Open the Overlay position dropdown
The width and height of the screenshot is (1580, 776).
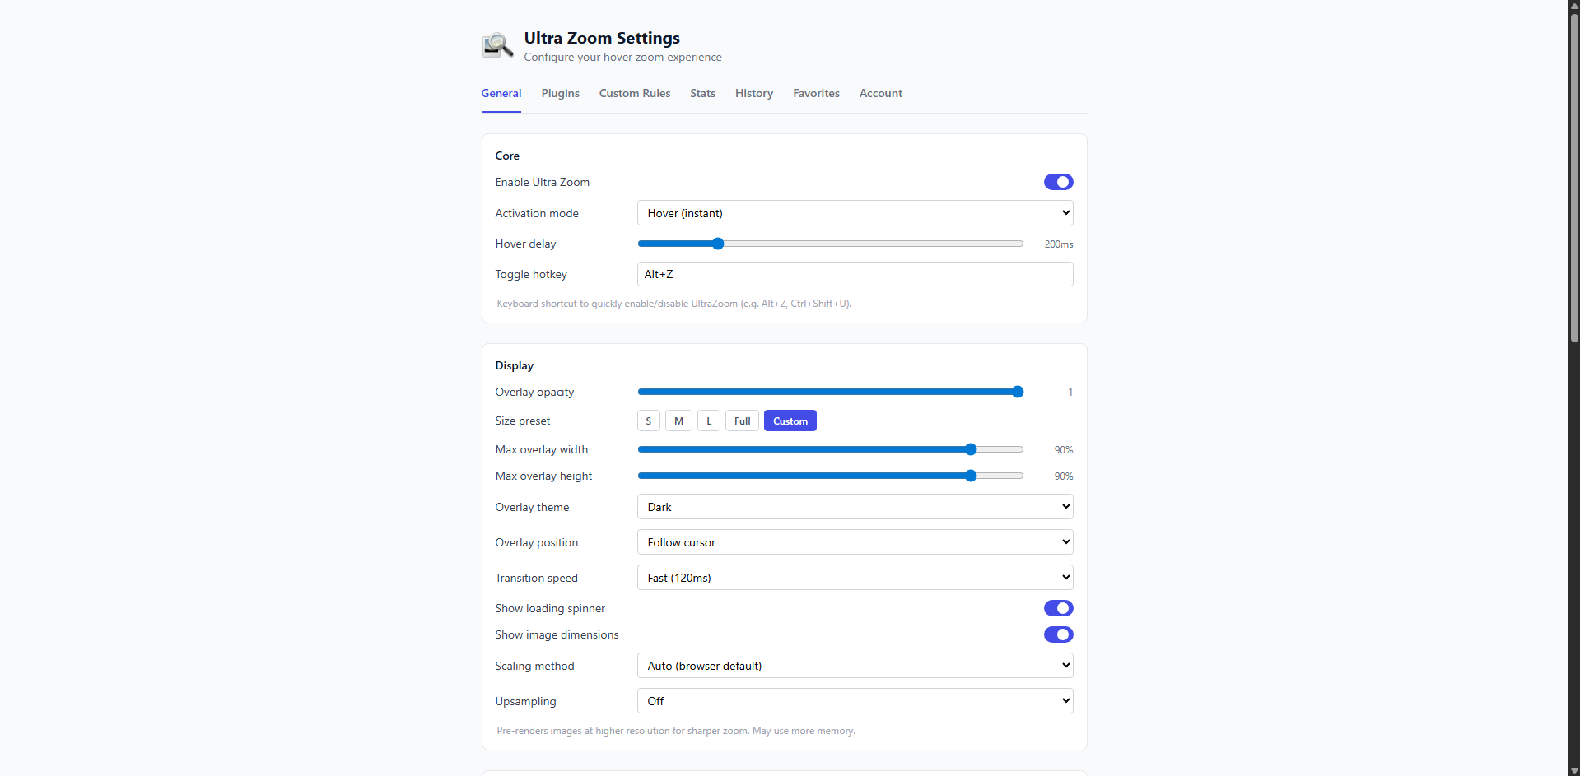pos(855,541)
